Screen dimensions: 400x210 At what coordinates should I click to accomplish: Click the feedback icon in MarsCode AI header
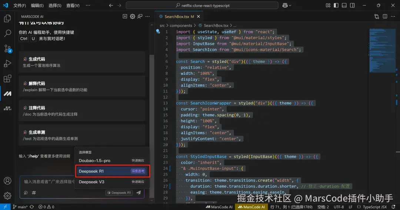tap(140, 16)
